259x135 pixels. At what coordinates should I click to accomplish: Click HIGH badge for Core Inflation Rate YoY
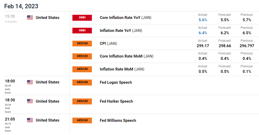82,18
